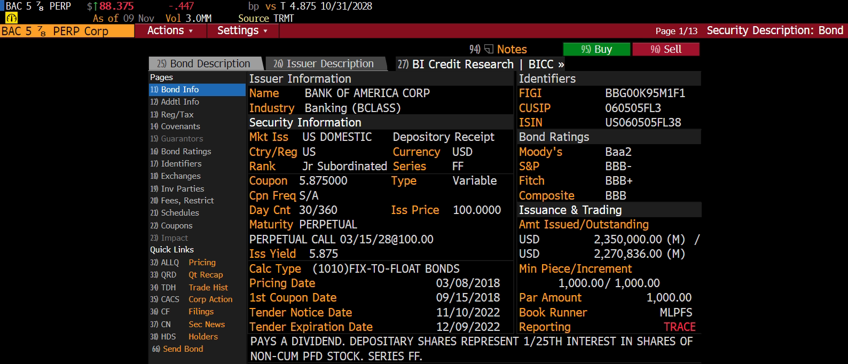Click the Send Bond link

178,349
